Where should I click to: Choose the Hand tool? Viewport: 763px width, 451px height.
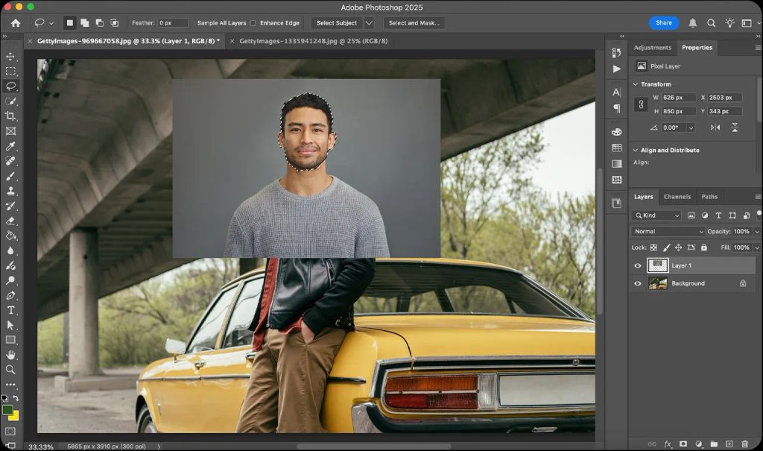10,355
